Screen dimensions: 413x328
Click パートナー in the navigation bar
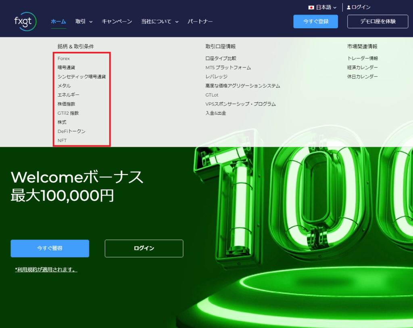click(x=200, y=22)
